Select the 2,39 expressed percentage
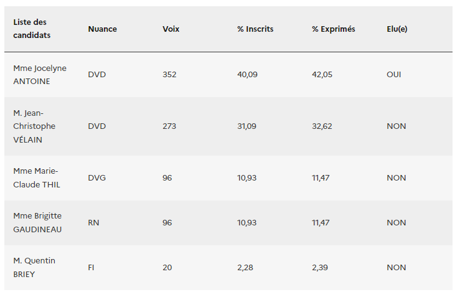Screen dimensions: 460x297 coord(320,267)
